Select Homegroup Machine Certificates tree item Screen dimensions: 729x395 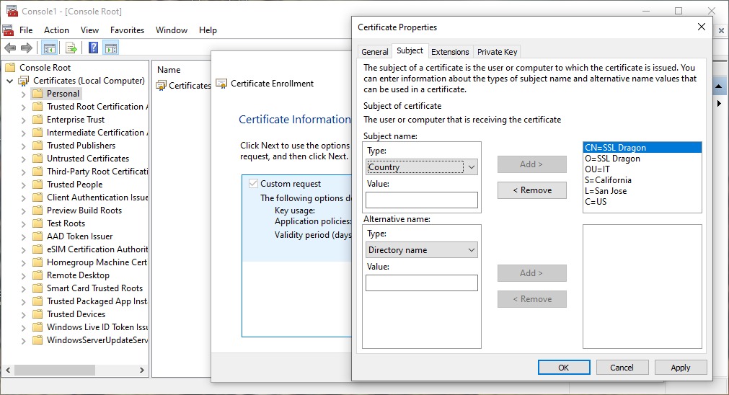pyautogui.click(x=97, y=262)
